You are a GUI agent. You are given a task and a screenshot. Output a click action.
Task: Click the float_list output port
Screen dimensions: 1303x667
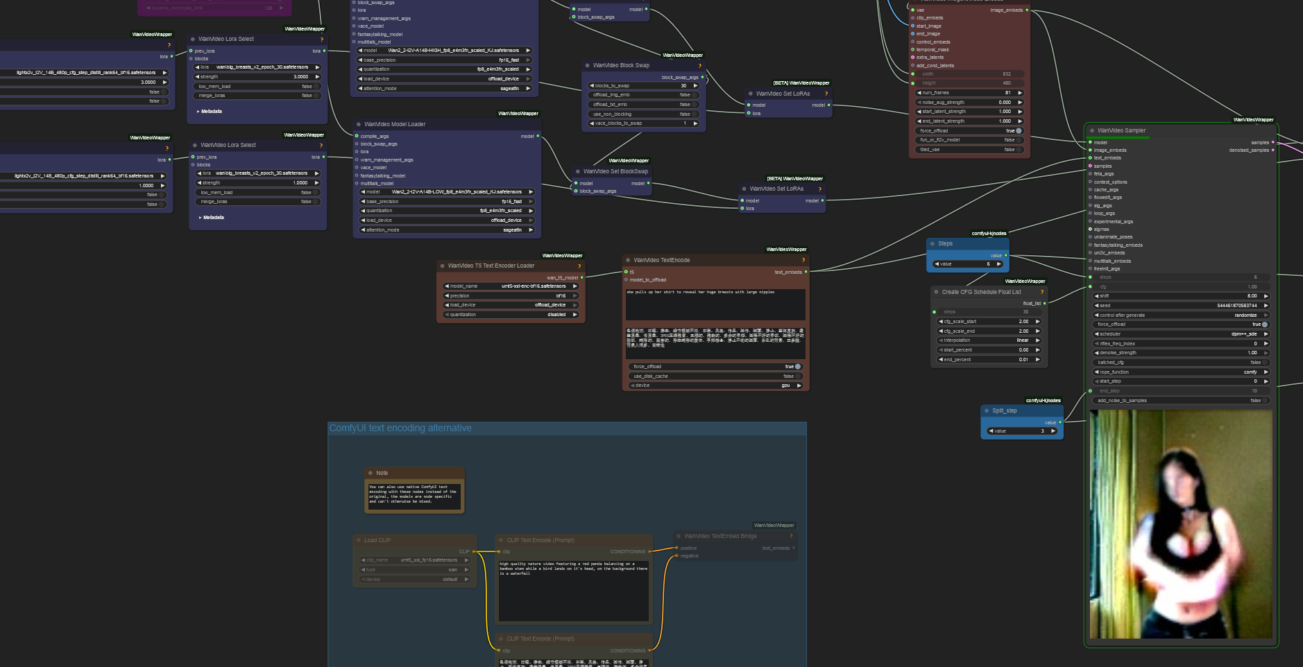(1044, 303)
